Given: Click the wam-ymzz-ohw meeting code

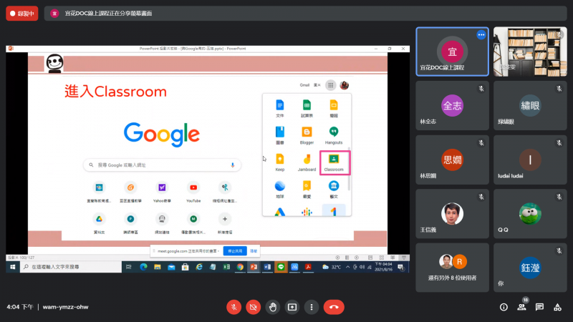Looking at the screenshot, I should pyautogui.click(x=65, y=307).
